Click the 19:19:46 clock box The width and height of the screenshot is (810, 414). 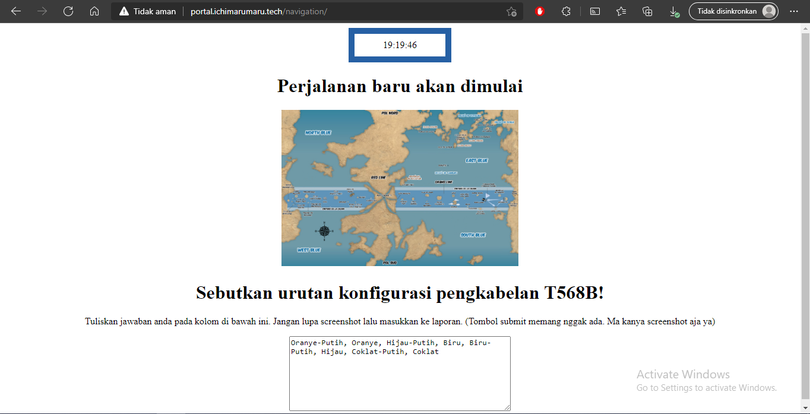[400, 45]
